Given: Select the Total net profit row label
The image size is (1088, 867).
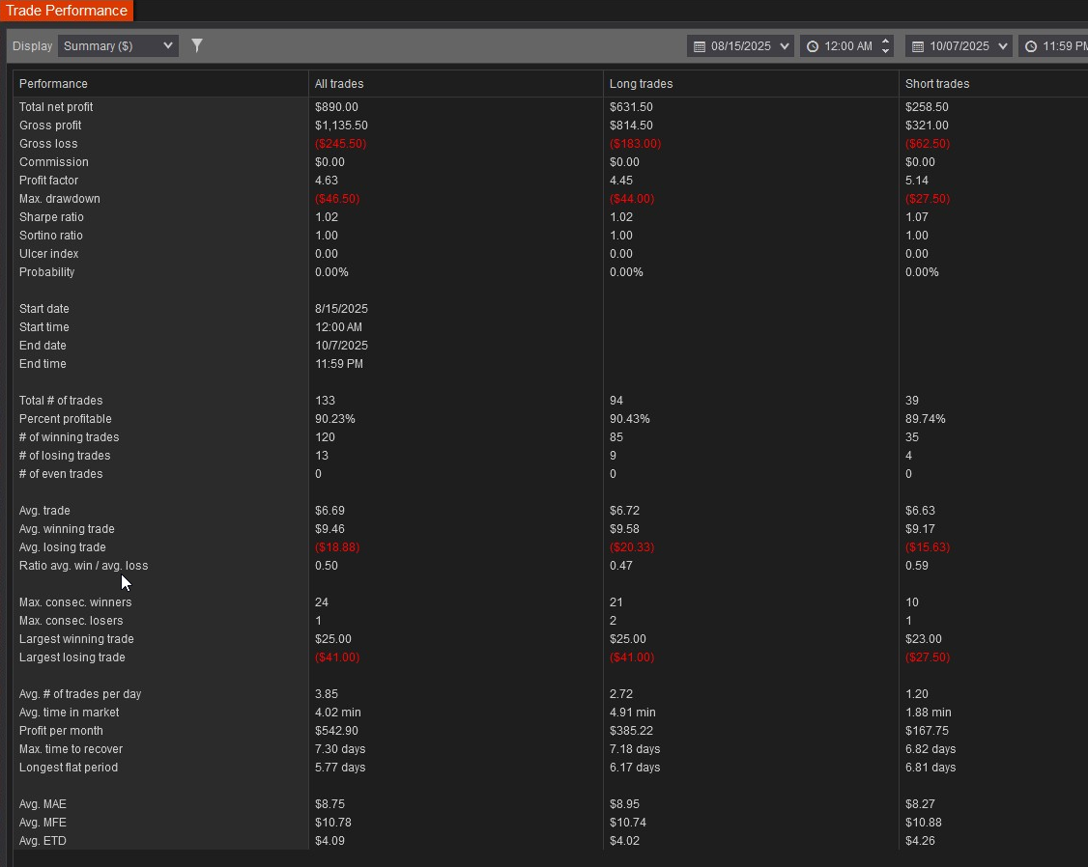Looking at the screenshot, I should click(x=56, y=107).
